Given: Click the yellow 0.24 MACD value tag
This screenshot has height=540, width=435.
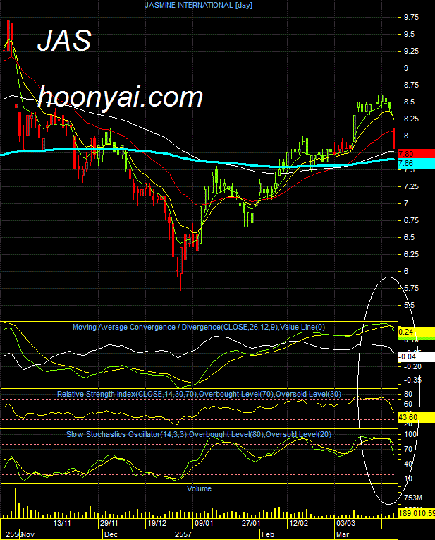Looking at the screenshot, I should click(417, 332).
